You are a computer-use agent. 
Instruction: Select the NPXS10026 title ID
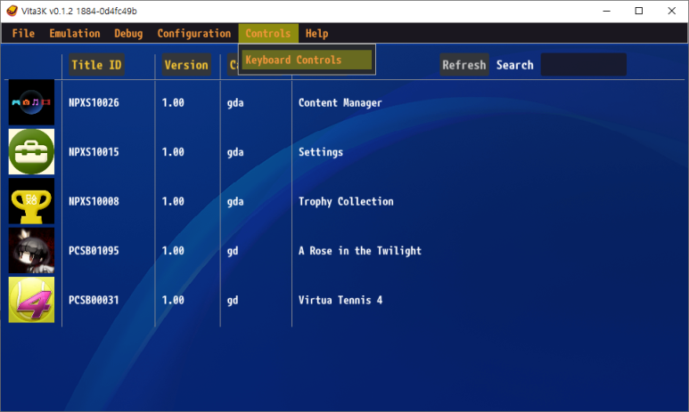click(x=94, y=102)
